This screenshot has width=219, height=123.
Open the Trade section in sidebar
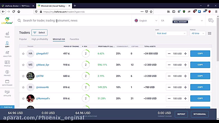coord(7,35)
